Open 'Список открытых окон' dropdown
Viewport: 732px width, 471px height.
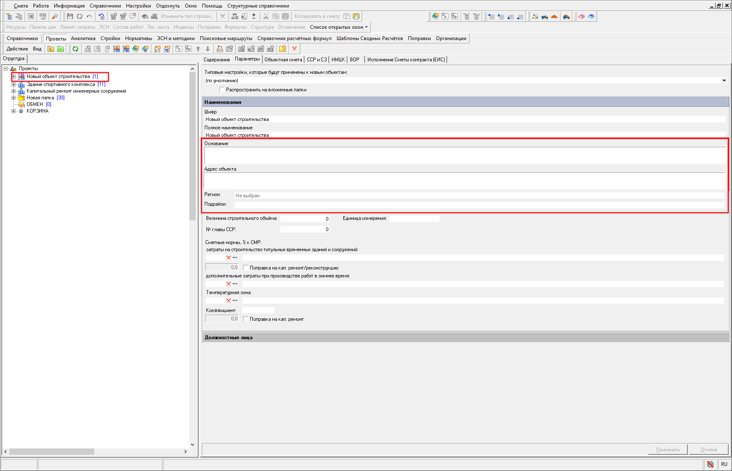(339, 27)
